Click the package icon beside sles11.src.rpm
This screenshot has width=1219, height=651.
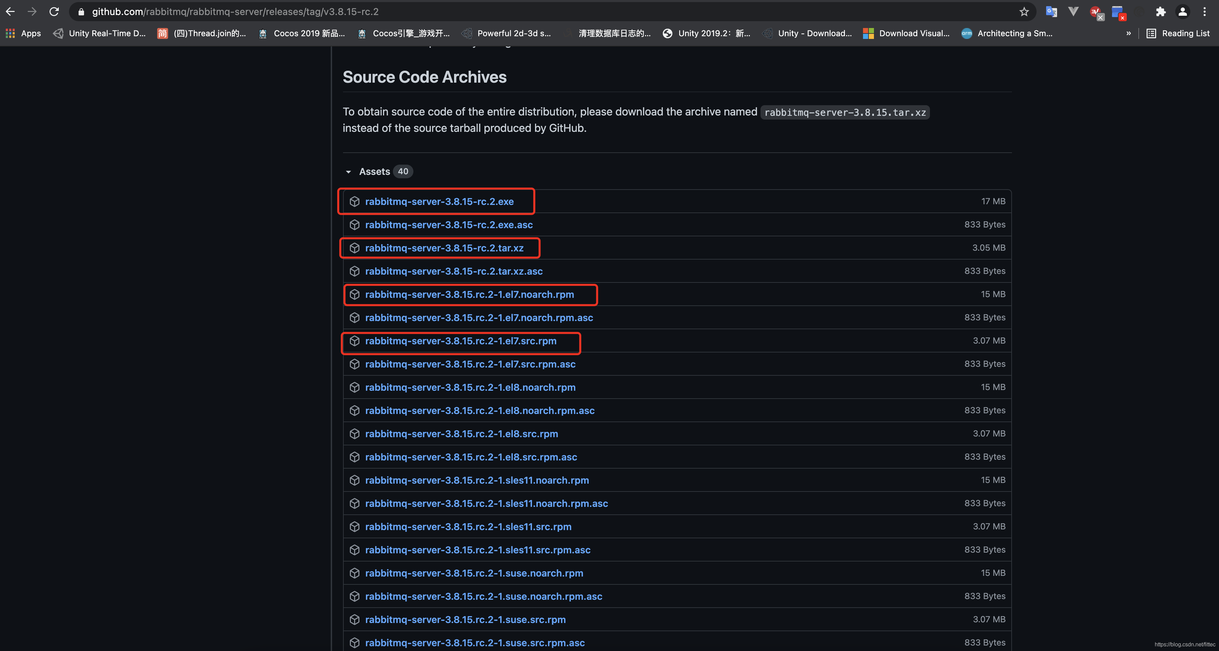click(354, 527)
